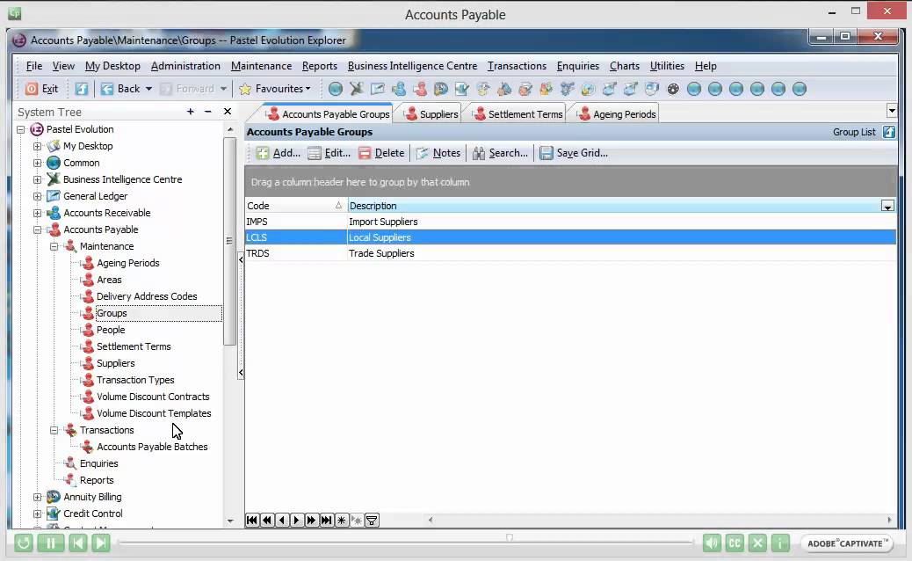
Task: Open the Back history dropdown arrow
Action: (x=148, y=89)
